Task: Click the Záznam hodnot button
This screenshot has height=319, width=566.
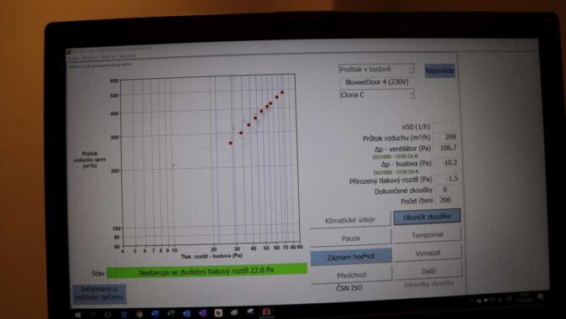Action: point(351,257)
